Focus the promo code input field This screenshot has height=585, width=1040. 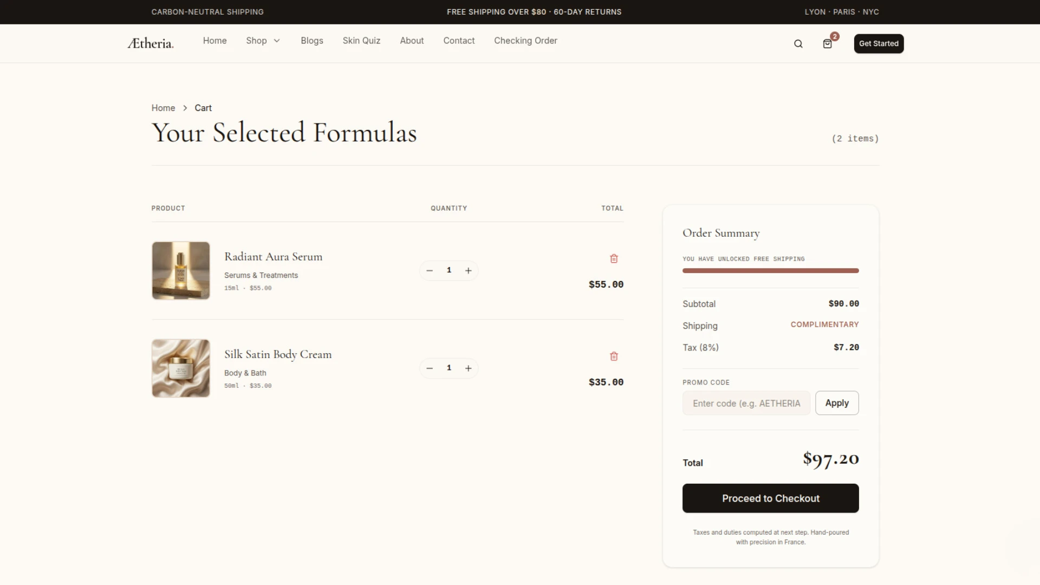[746, 403]
